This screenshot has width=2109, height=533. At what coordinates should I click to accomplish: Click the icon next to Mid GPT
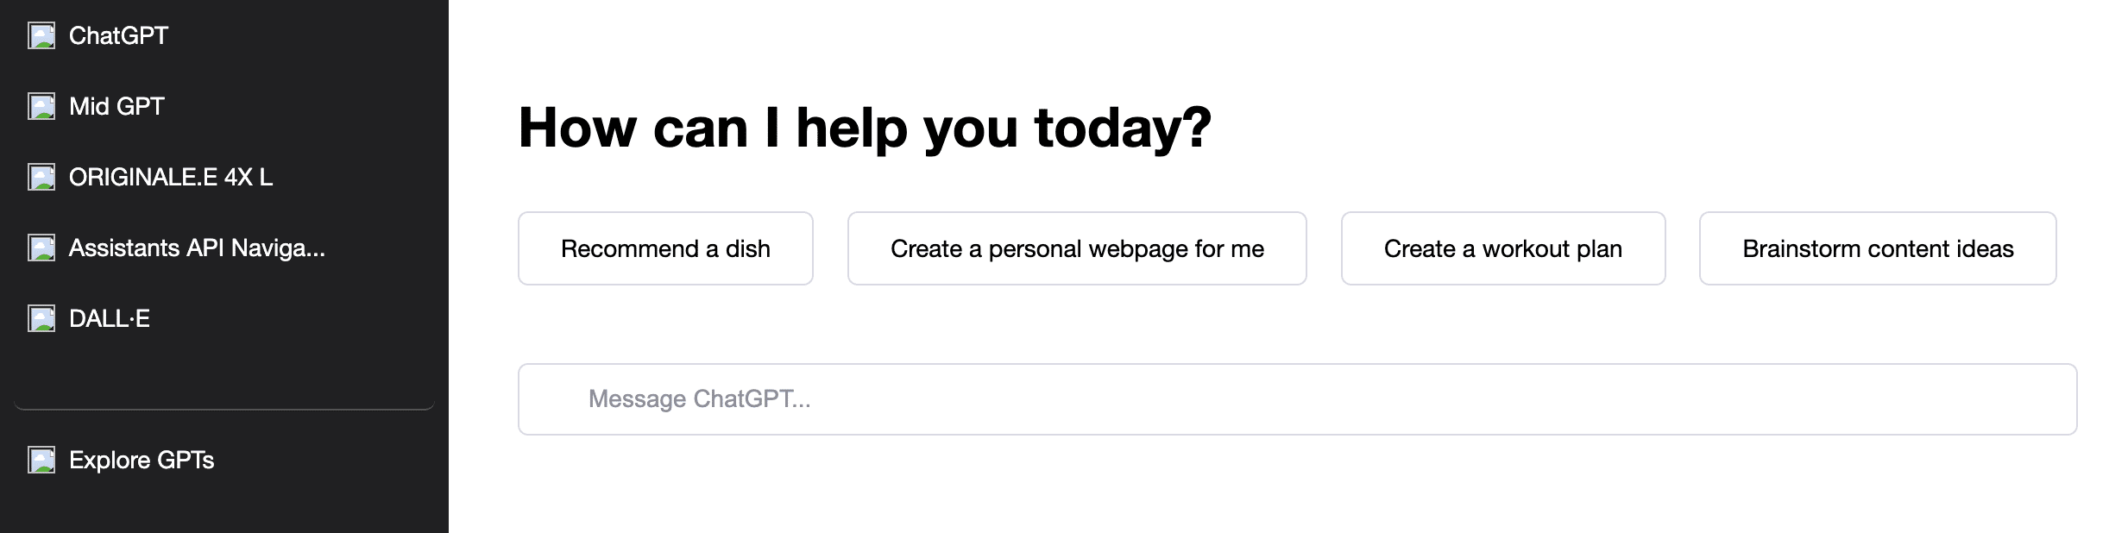point(41,107)
